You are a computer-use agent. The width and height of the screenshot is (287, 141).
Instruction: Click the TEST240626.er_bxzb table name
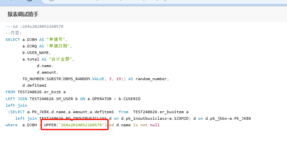[39, 92]
